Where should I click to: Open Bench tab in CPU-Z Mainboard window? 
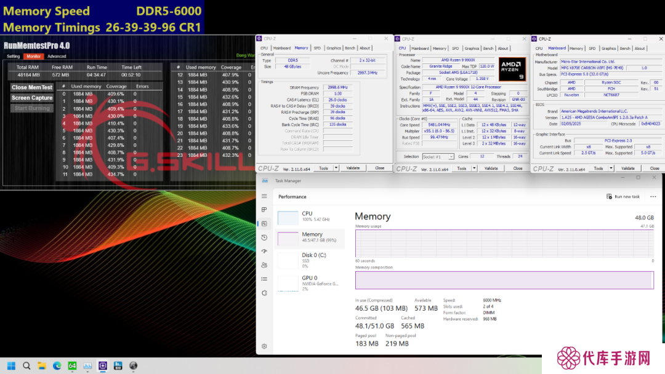tap(625, 48)
